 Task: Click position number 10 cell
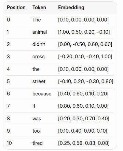point(9,143)
